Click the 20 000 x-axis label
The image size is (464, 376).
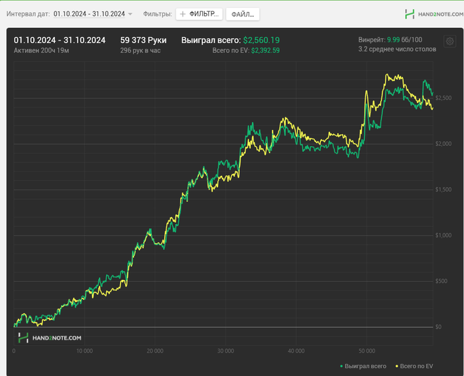pos(155,351)
